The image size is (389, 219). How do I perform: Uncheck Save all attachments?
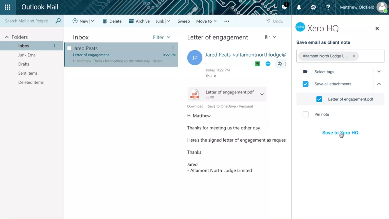[305, 84]
